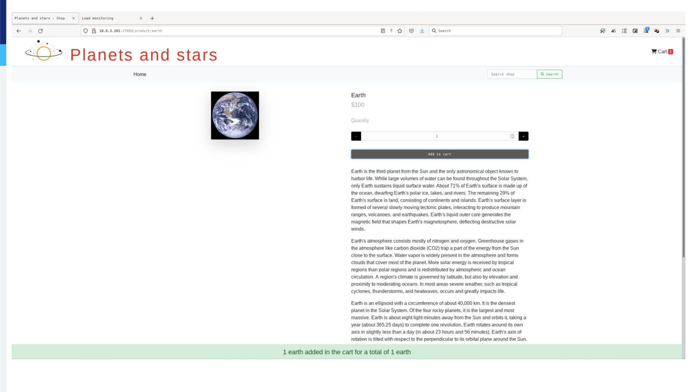
Task: Open the tracking protection shield icon
Action: pos(86,31)
